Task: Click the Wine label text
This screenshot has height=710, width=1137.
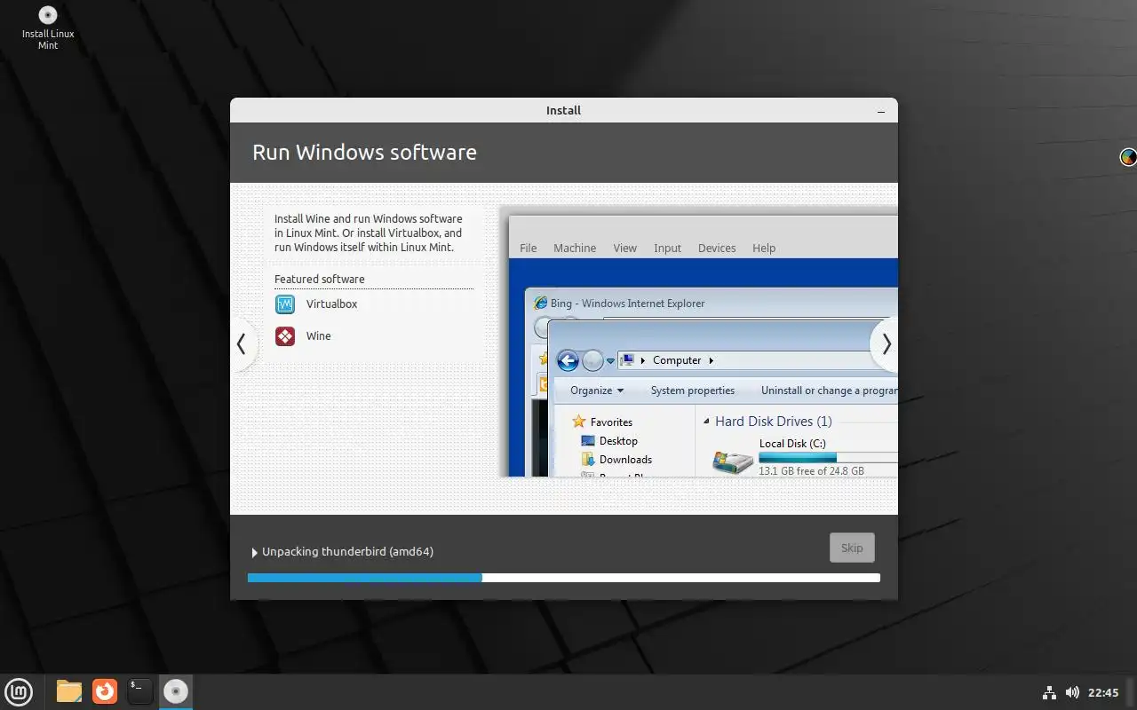Action: coord(318,336)
